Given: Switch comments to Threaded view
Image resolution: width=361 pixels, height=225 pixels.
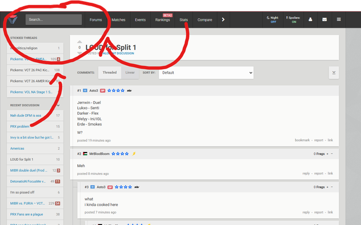Looking at the screenshot, I should (x=109, y=73).
